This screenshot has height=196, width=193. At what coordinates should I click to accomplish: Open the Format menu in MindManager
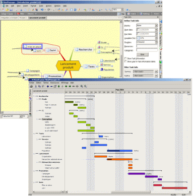tap(33, 6)
